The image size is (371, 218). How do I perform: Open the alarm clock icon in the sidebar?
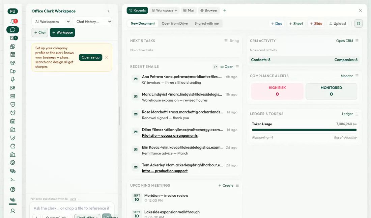13,113
